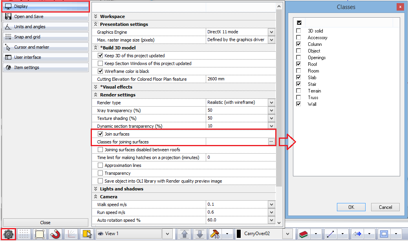Uncheck Wireframe color is black option
The image size is (408, 241).
coord(101,71)
